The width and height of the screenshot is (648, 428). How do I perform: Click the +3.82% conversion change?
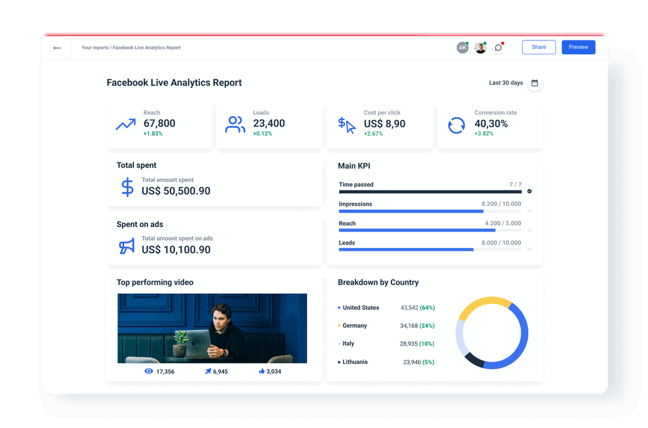tap(484, 134)
